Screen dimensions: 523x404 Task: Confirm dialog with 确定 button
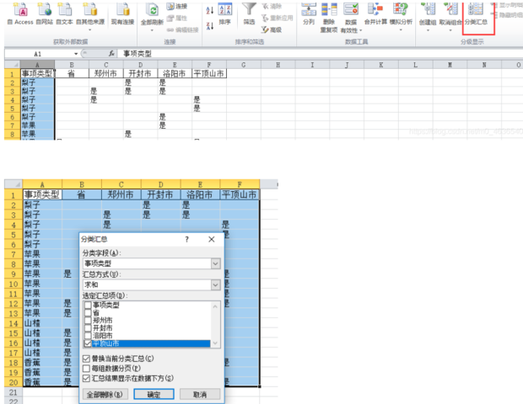[x=154, y=395]
